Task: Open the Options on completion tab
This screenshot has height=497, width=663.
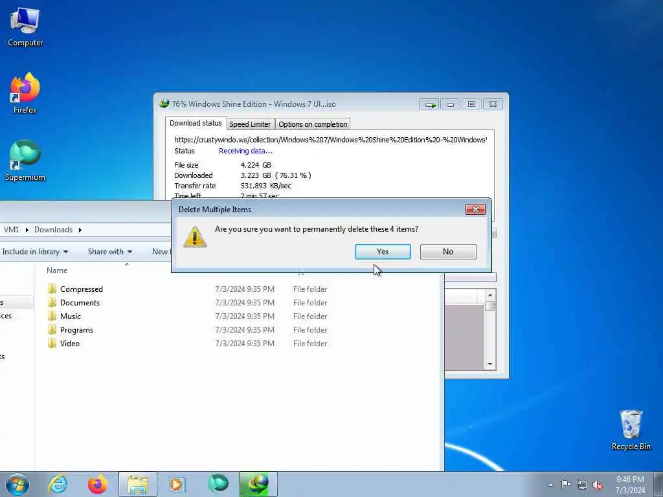Action: 313,124
